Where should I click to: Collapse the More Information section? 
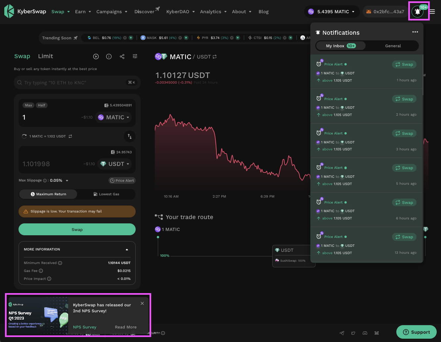[x=127, y=249]
